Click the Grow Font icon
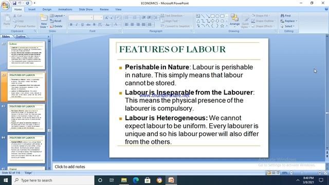This screenshot has width=329, height=185. coord(106,17)
